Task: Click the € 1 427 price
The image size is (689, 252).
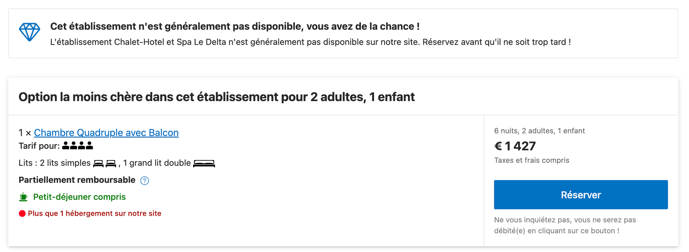Action: click(515, 146)
